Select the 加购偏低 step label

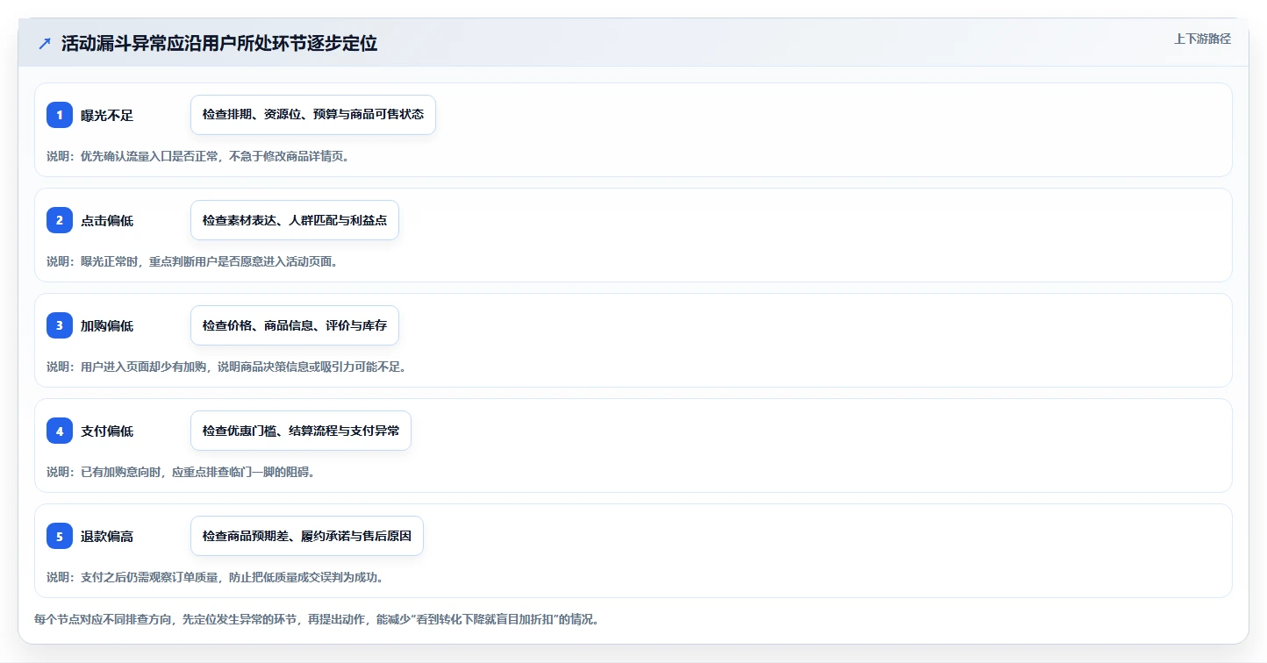tap(107, 325)
